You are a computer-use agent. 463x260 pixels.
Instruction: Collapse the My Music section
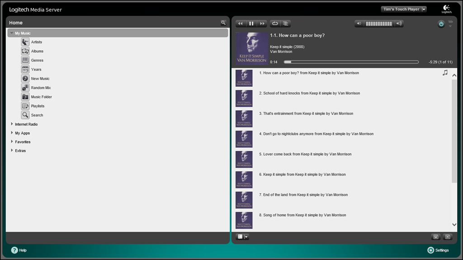[x=11, y=33]
